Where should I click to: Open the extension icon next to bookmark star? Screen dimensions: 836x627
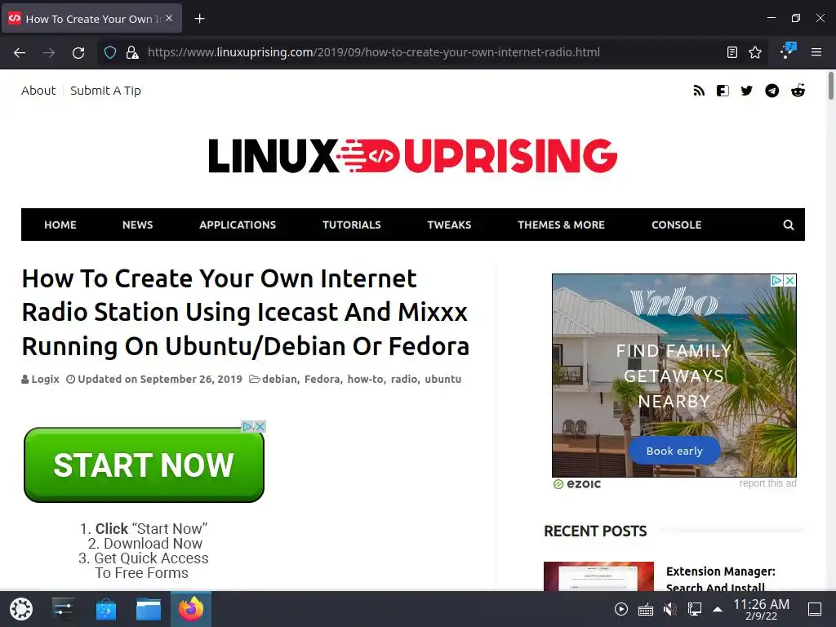[788, 51]
